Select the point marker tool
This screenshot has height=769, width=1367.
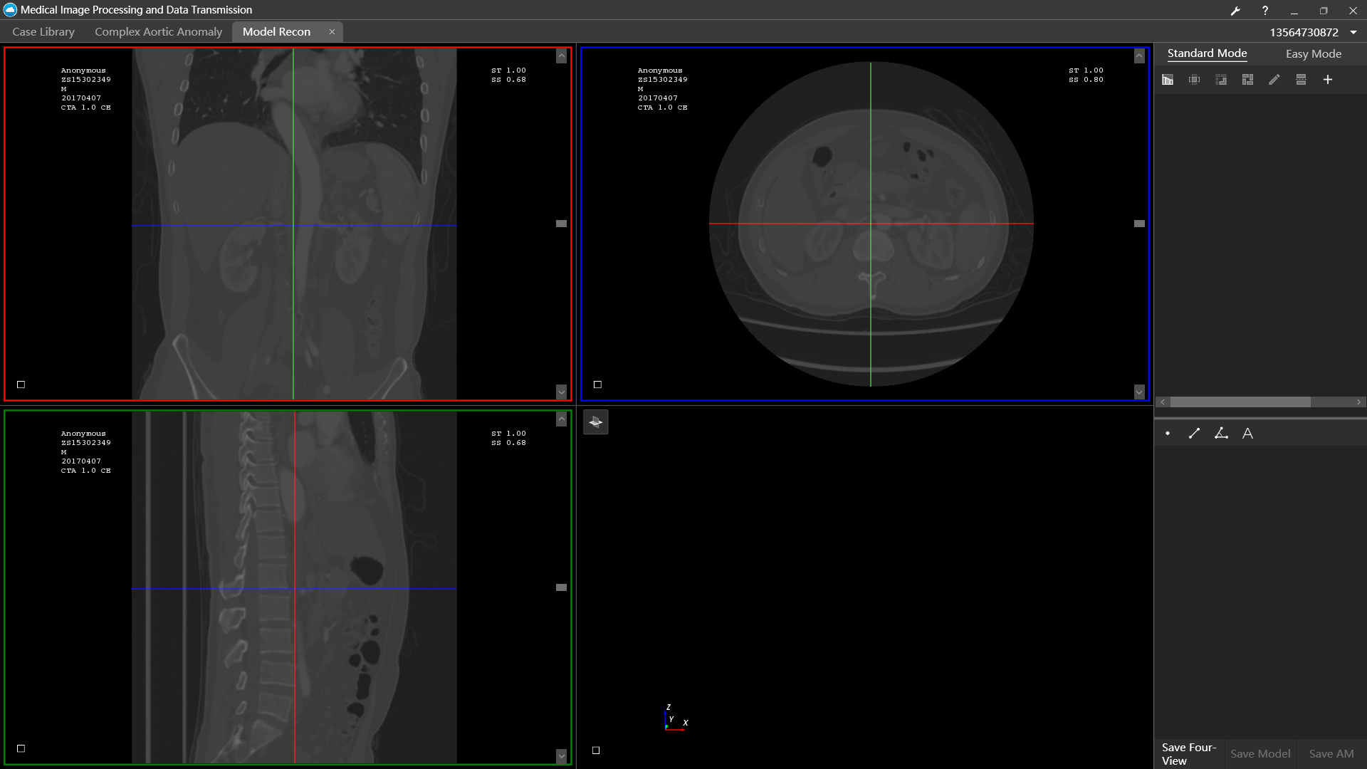[x=1168, y=434]
